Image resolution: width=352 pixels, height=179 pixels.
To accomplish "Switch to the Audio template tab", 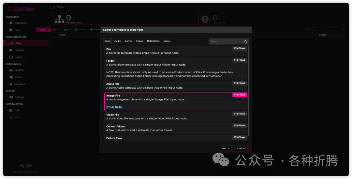I will click(x=117, y=41).
